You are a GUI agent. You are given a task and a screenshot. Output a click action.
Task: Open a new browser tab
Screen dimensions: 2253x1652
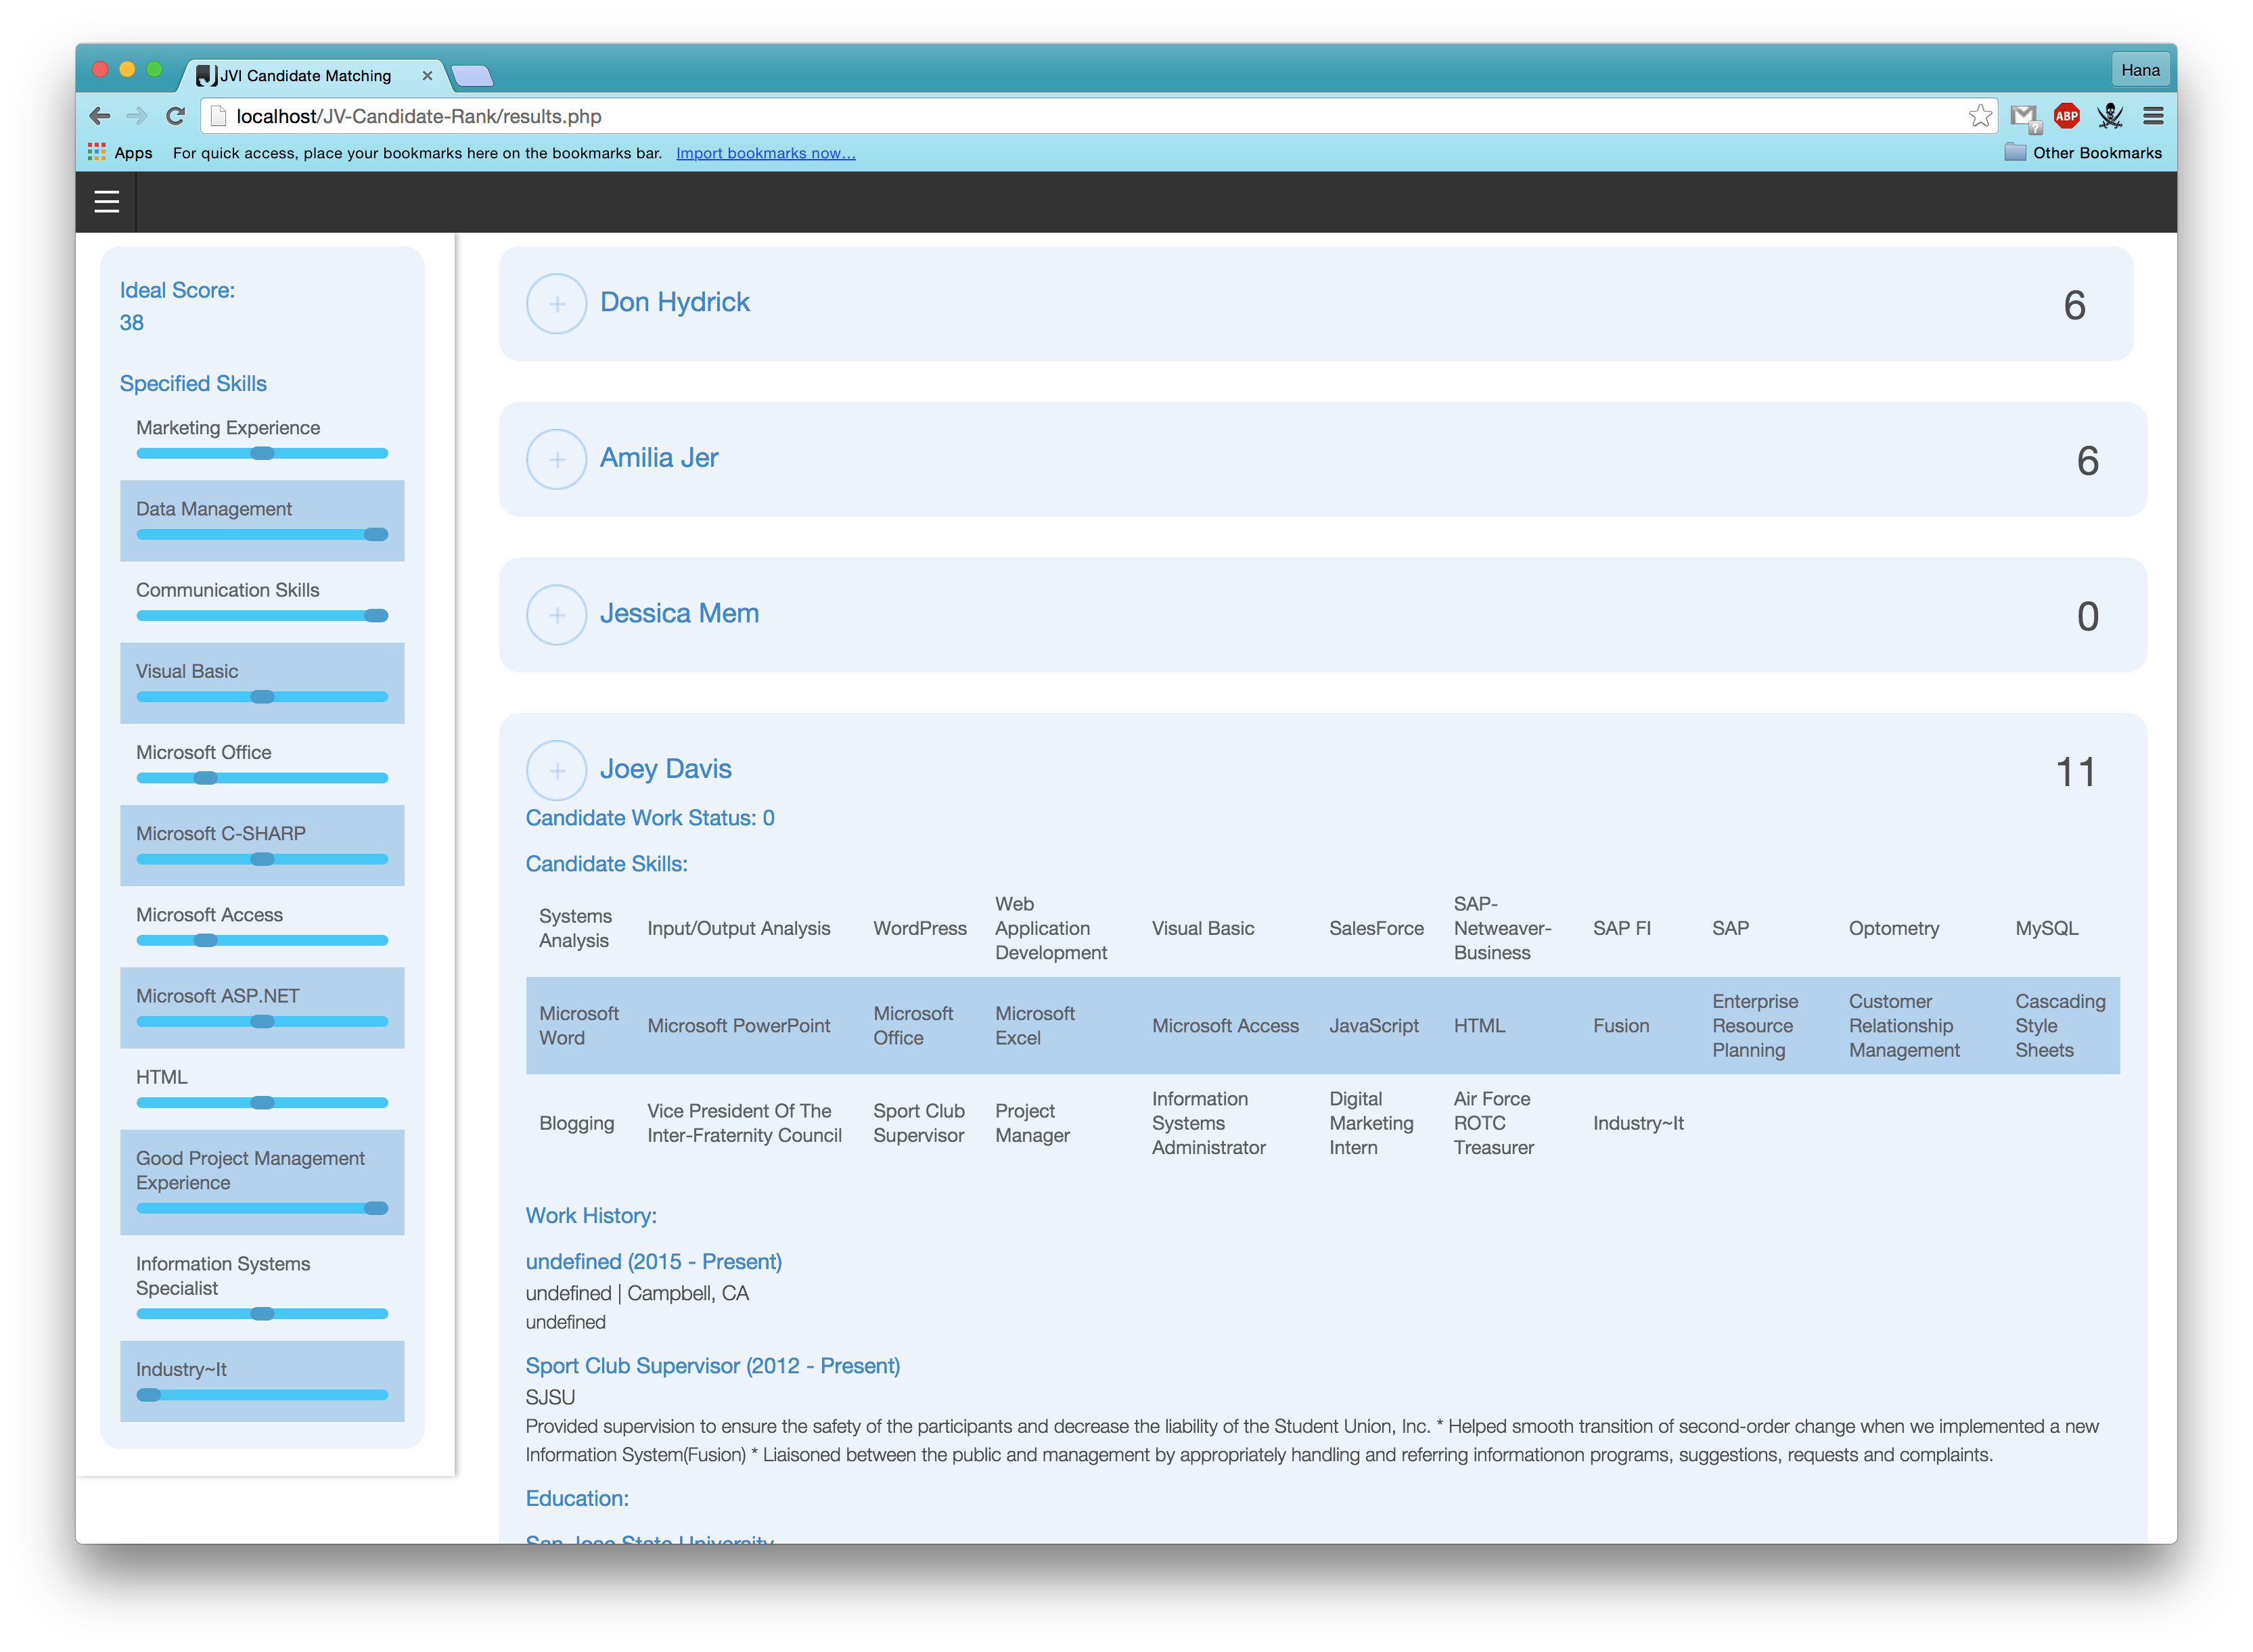point(472,75)
